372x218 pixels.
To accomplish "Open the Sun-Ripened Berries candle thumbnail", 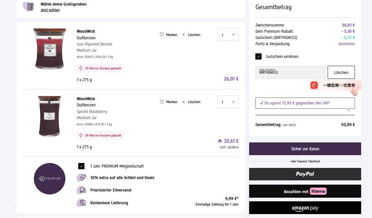I will 50,49.
